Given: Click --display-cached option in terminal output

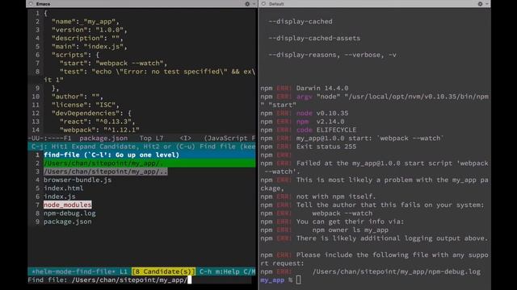Looking at the screenshot, I should point(301,22).
